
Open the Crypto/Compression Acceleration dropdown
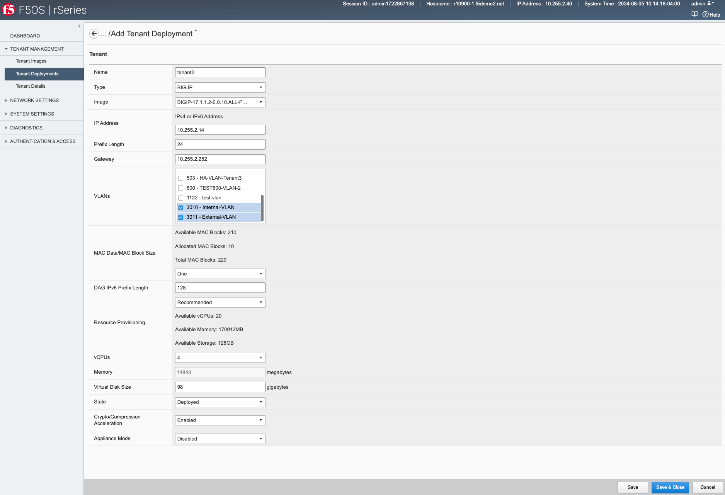[220, 420]
